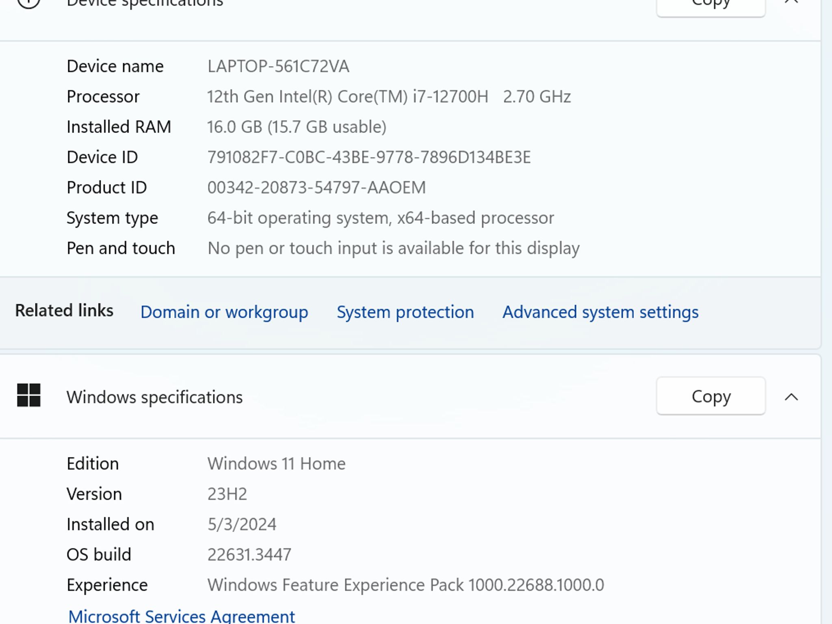Click the Edition label
This screenshot has height=624, width=832.
coord(93,464)
